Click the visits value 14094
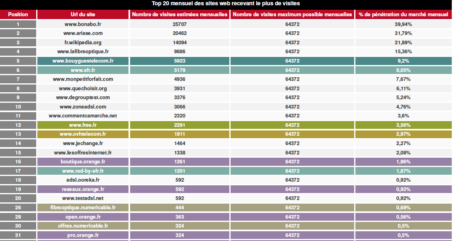The width and height of the screenshot is (453, 241). [180, 42]
